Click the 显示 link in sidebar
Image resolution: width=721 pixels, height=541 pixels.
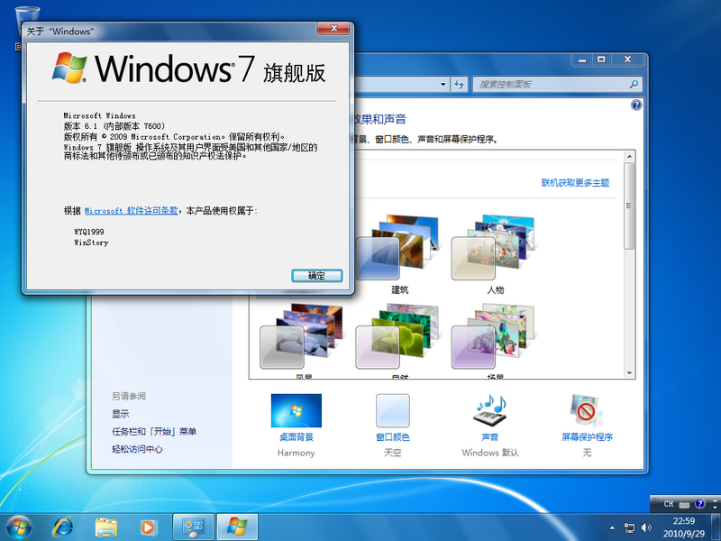121,414
